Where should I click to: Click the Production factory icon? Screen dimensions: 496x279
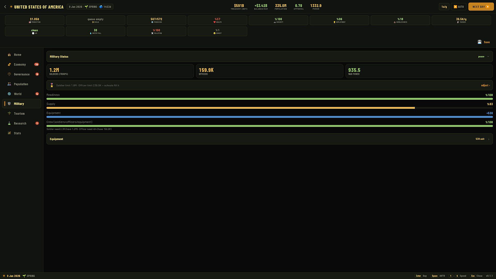(x=30, y=22)
